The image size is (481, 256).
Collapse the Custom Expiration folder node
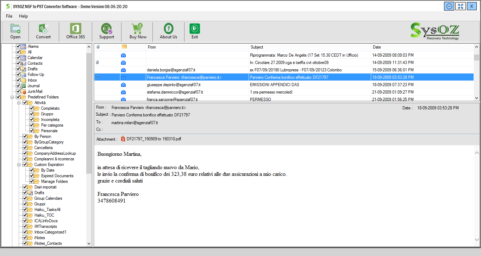pos(19,165)
